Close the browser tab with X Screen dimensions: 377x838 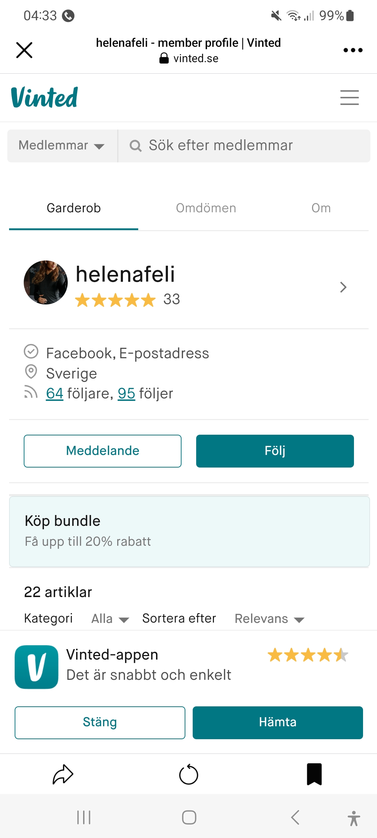(24, 50)
